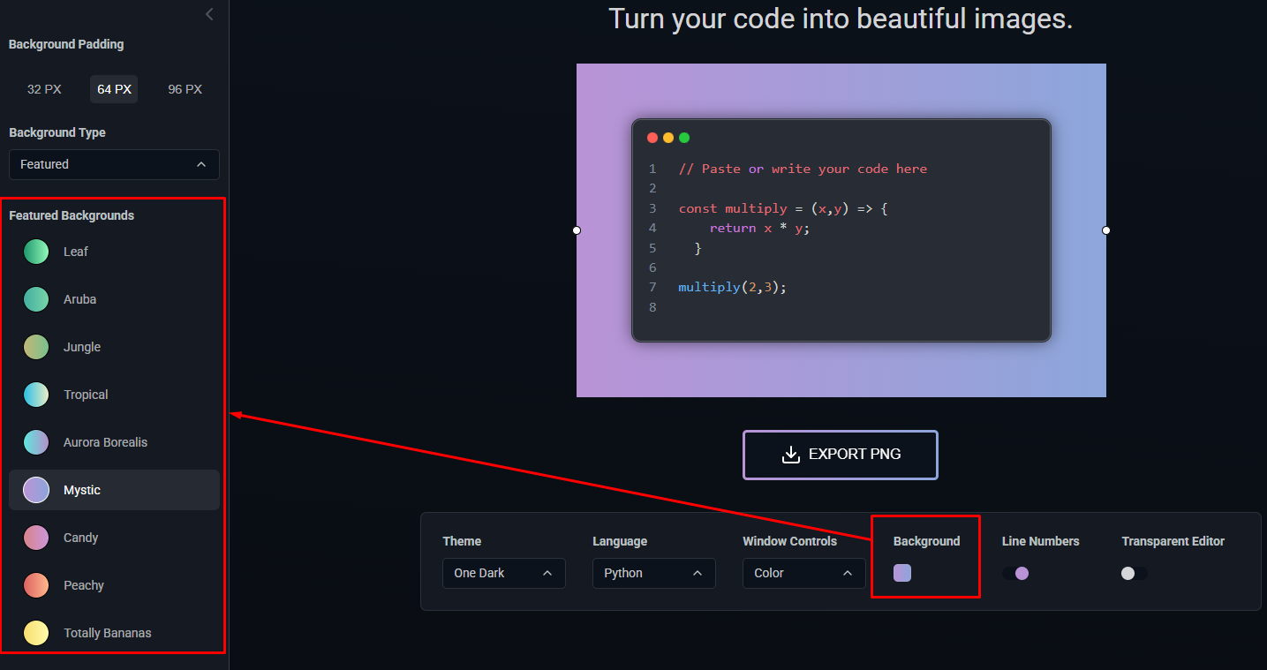Click the left resize handle of preview
The image size is (1267, 670).
tap(577, 230)
